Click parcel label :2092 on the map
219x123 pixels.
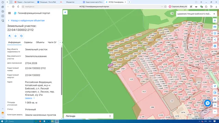tap(118, 71)
